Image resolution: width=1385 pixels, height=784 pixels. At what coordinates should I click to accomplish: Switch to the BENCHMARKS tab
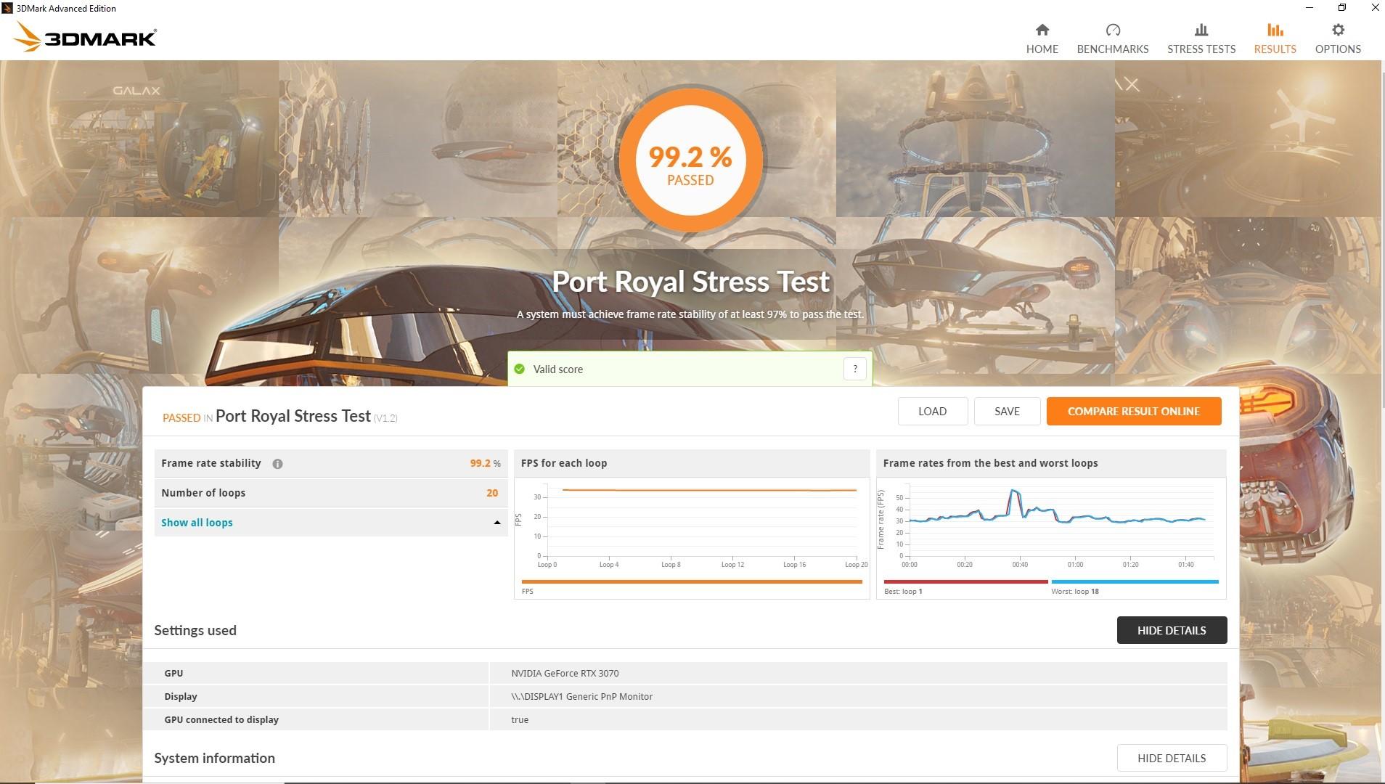(1113, 49)
